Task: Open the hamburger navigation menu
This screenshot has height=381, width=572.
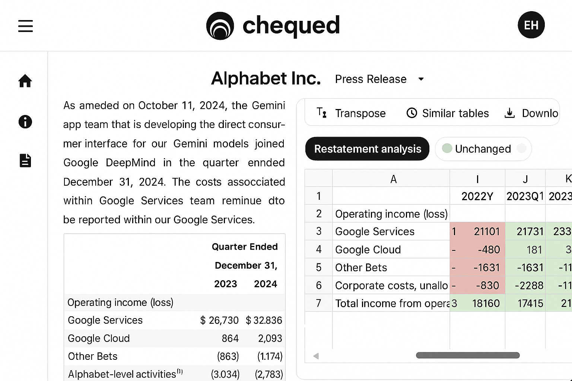Action: coord(25,26)
